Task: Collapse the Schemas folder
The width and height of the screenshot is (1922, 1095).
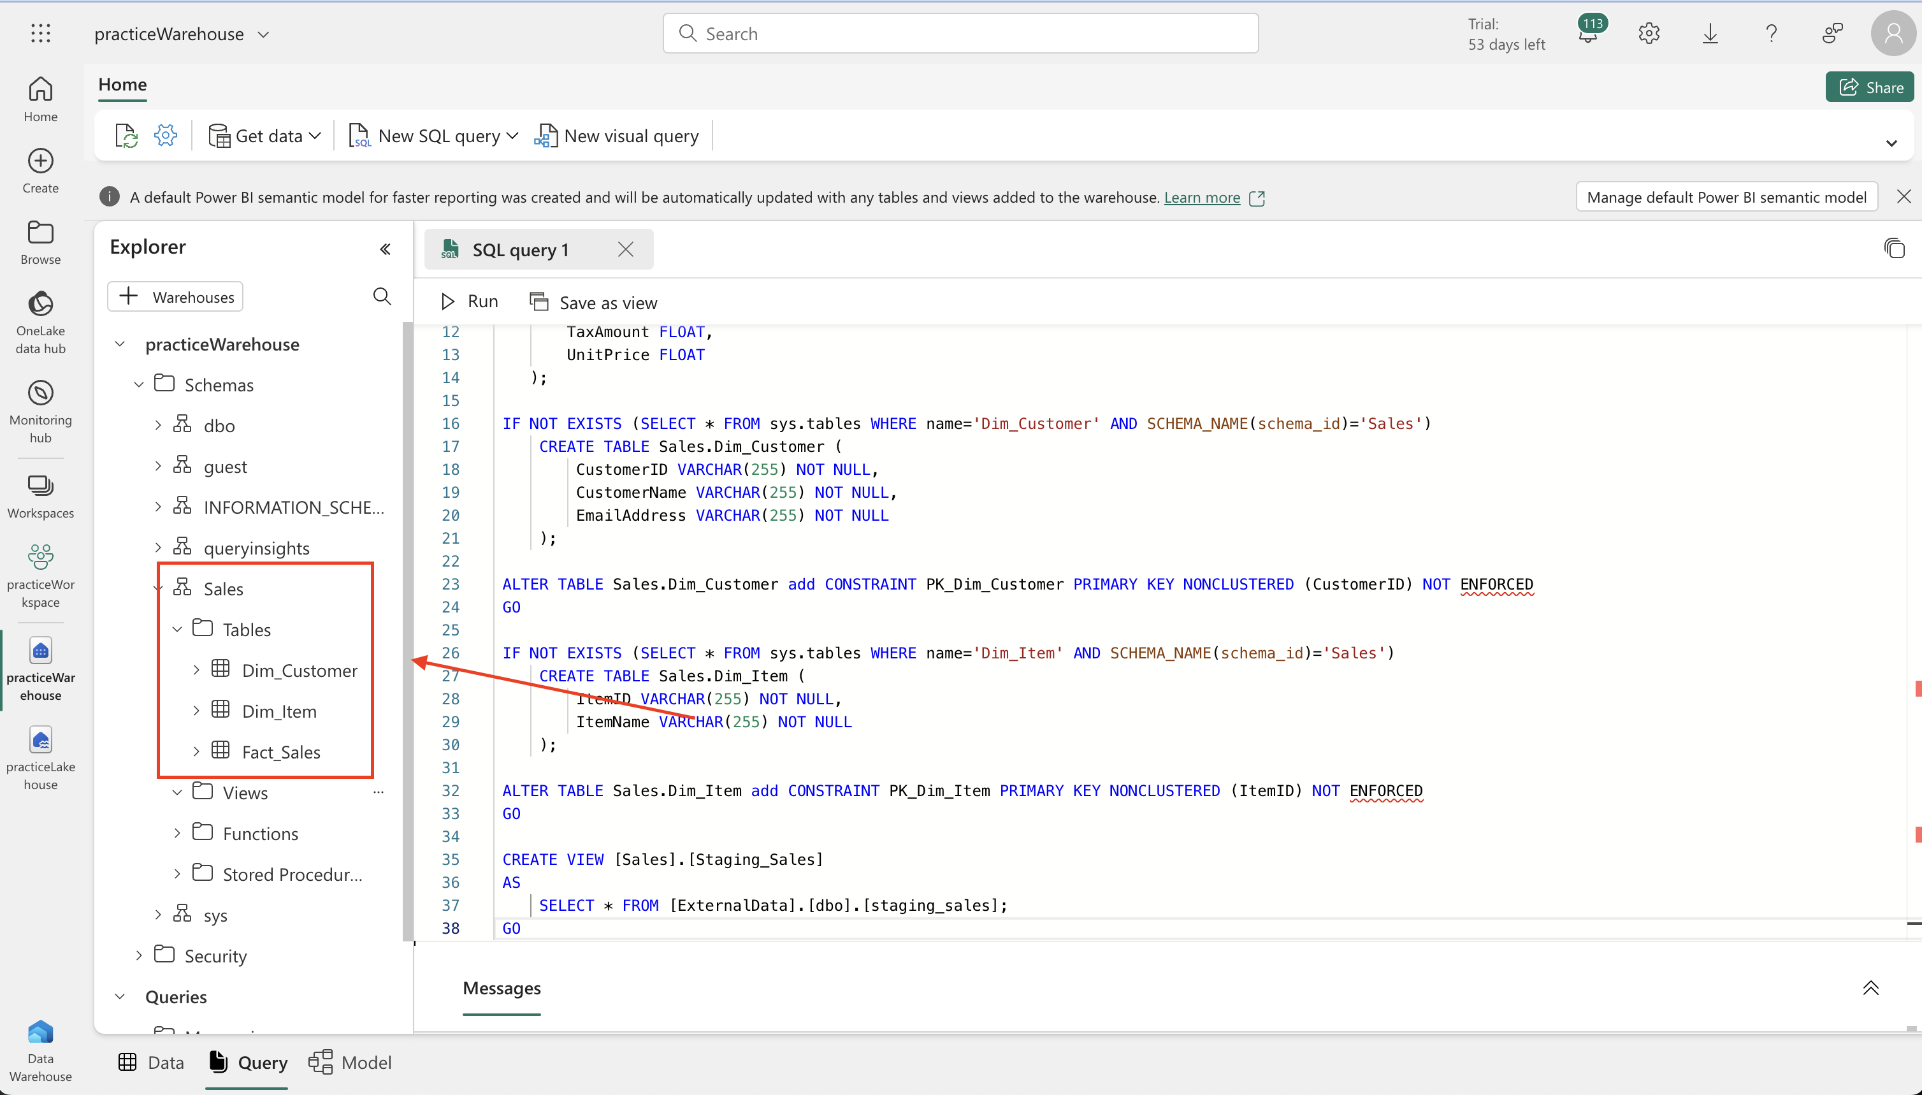Action: pyautogui.click(x=138, y=384)
